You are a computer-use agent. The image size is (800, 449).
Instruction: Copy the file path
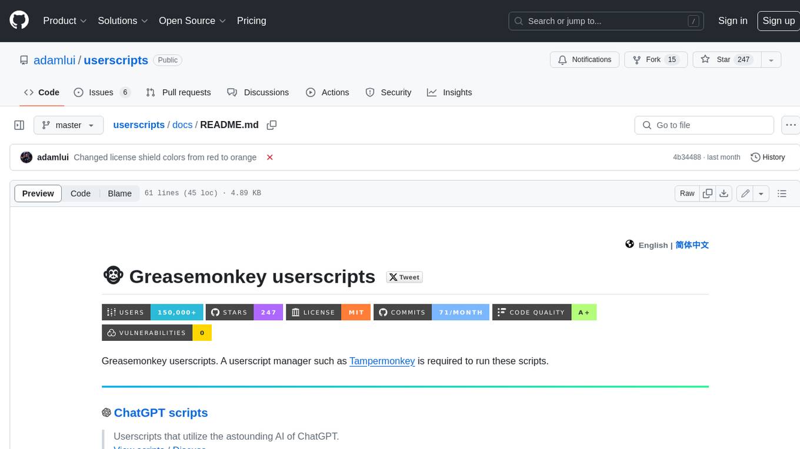272,125
